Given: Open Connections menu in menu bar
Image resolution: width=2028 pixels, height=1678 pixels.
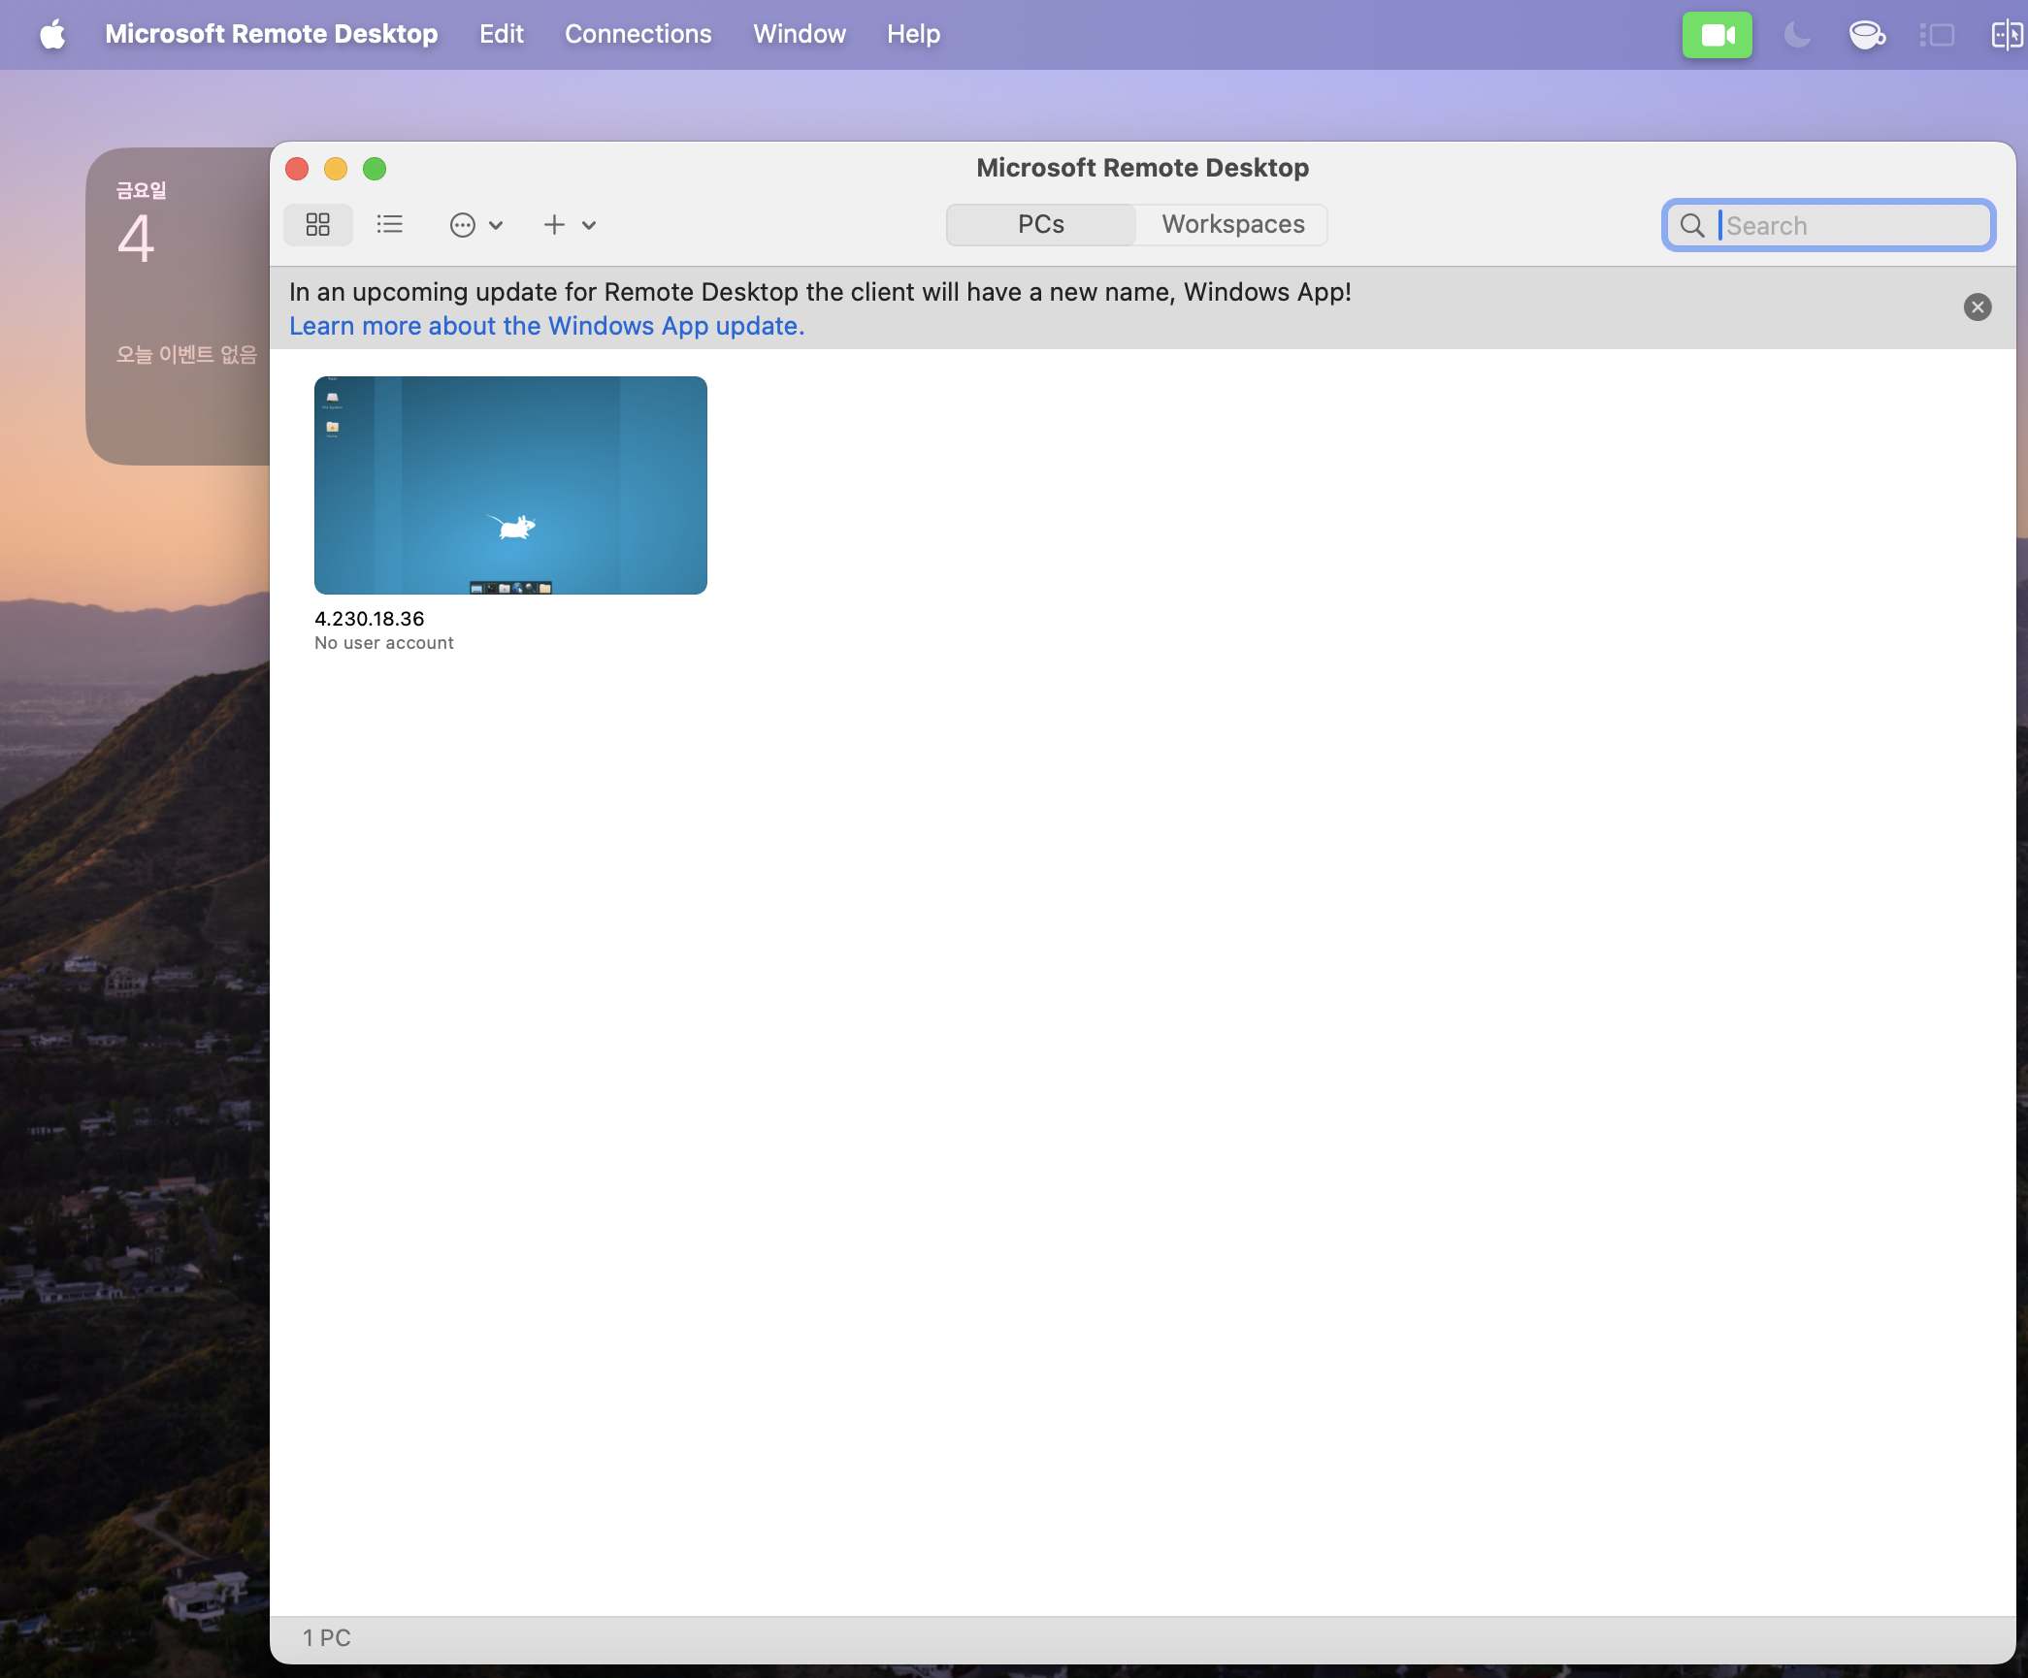Looking at the screenshot, I should coord(637,32).
